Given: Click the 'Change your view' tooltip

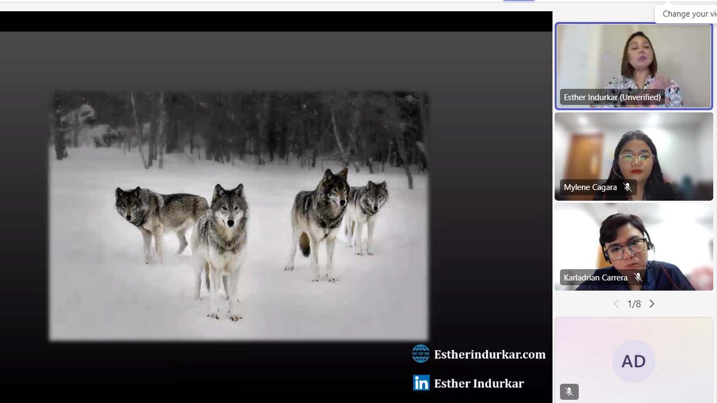Looking at the screenshot, I should 689,14.
